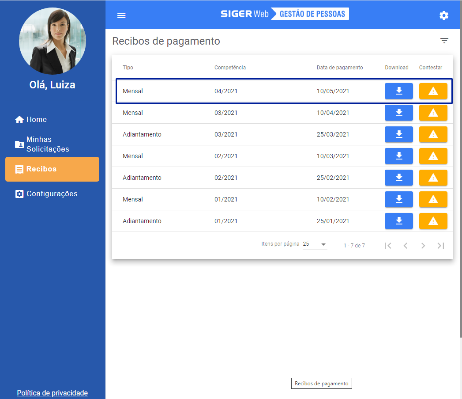Click the settings gear icon in header
This screenshot has width=462, height=399.
(x=443, y=15)
